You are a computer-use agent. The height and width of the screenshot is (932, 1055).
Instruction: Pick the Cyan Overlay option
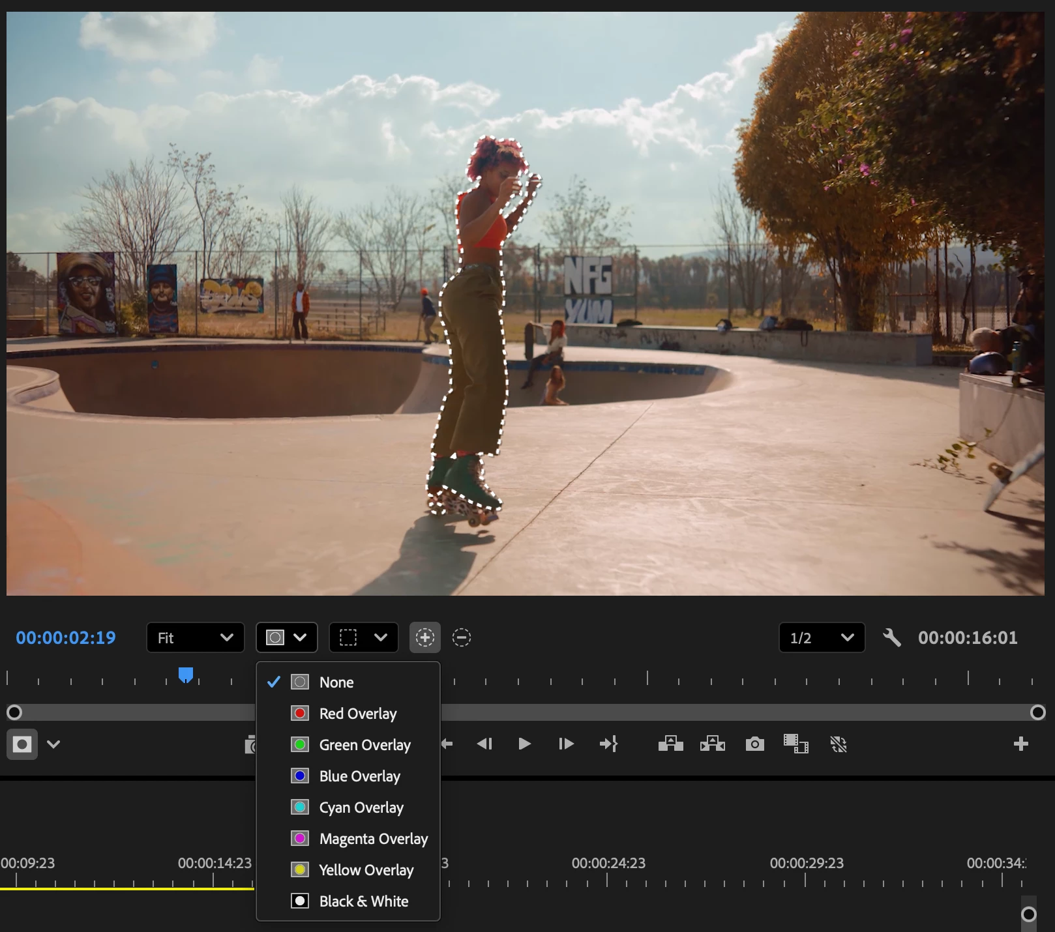(361, 808)
